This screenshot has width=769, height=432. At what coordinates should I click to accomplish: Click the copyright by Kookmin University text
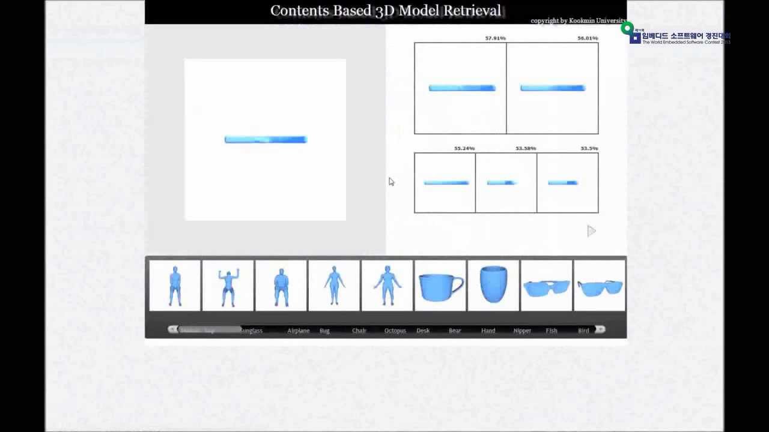pyautogui.click(x=578, y=21)
